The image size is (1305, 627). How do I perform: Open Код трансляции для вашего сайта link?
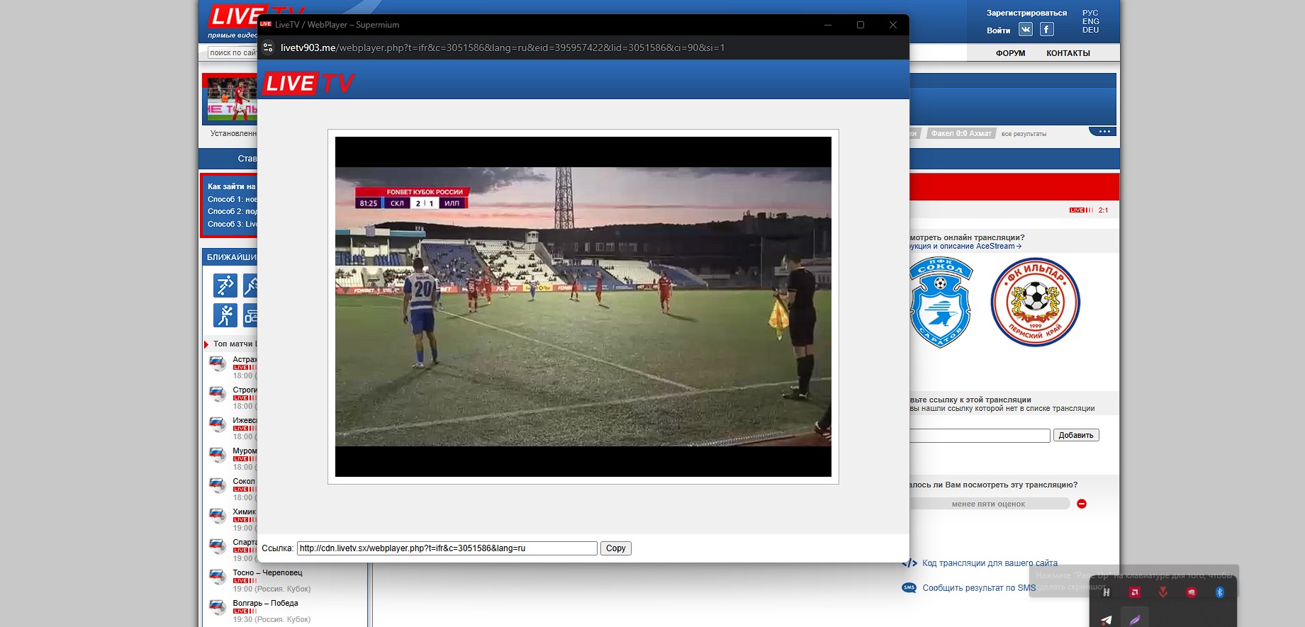point(990,563)
